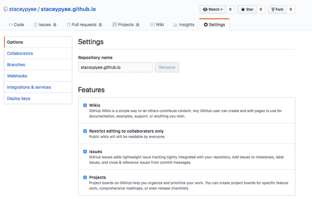The image size is (312, 199).
Task: Click the Star button
Action: tap(247, 9)
